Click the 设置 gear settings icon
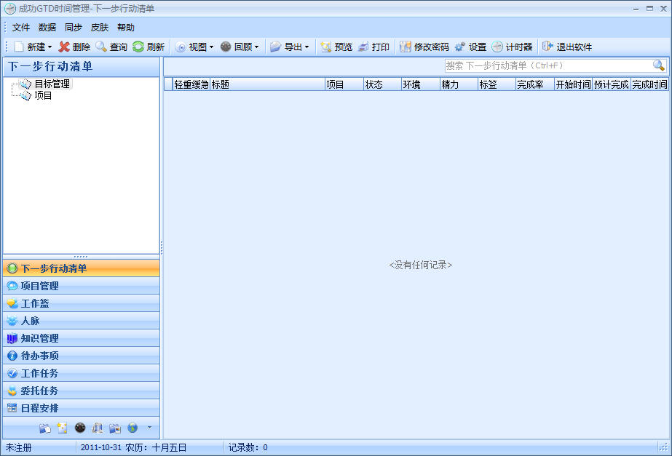The image size is (672, 456). pos(460,47)
